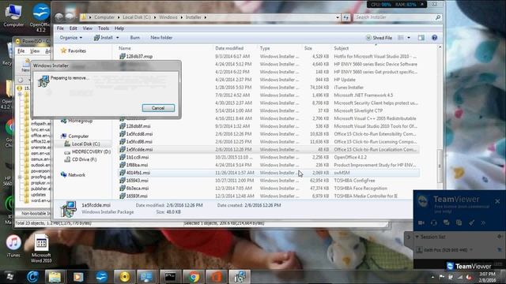Select the updates folder in PowerISO tree
The image size is (506, 284).
pyautogui.click(x=38, y=195)
